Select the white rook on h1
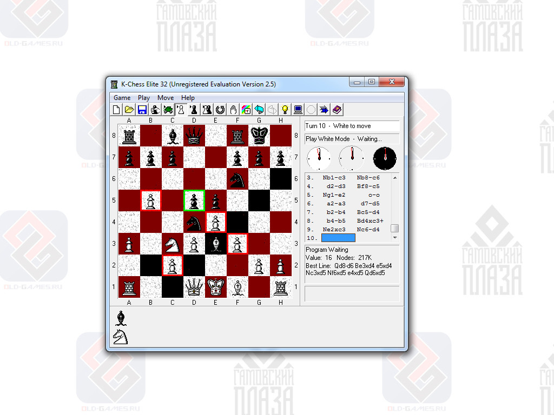The image size is (554, 415). tap(281, 287)
